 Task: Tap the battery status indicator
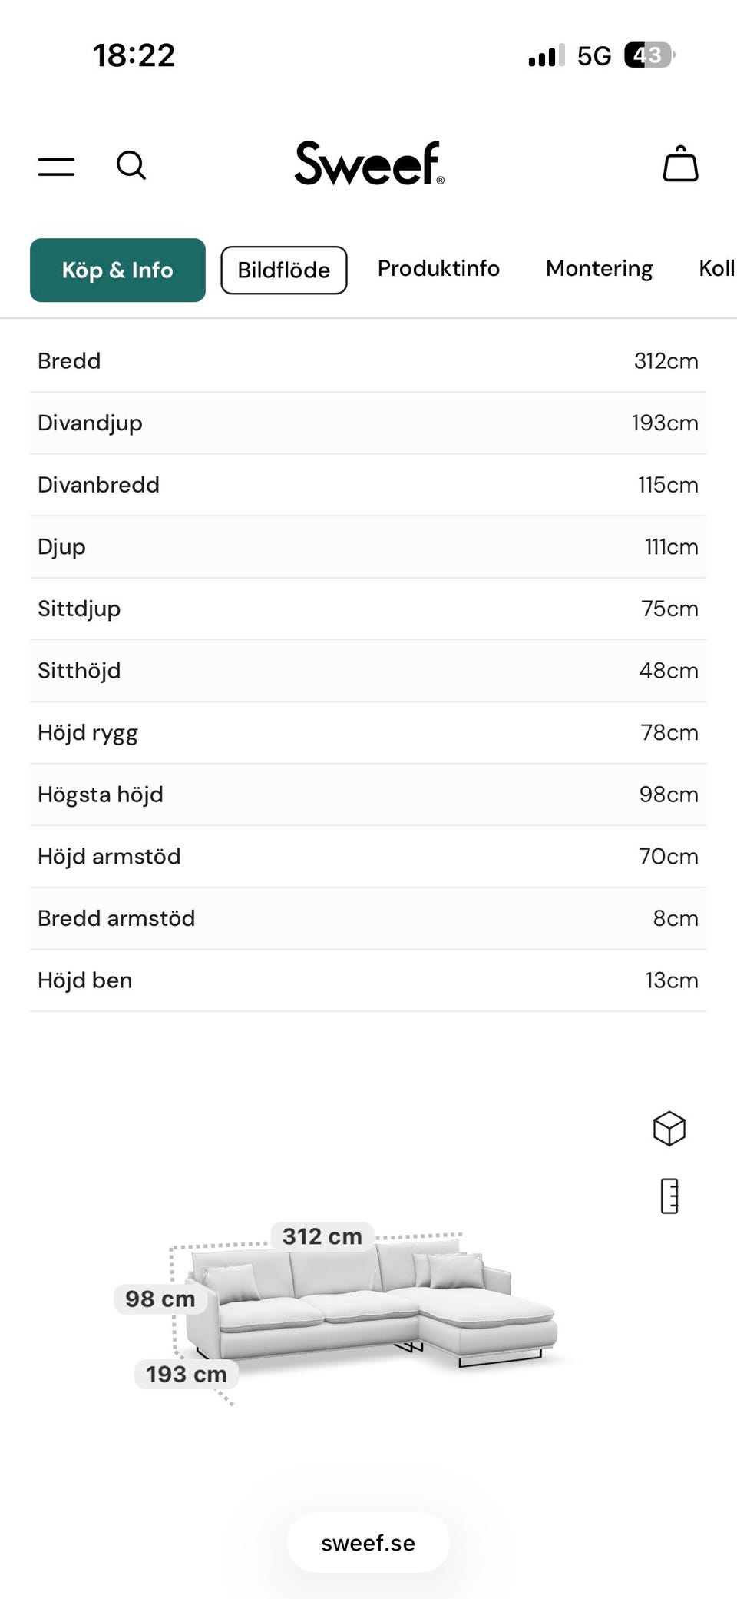649,55
